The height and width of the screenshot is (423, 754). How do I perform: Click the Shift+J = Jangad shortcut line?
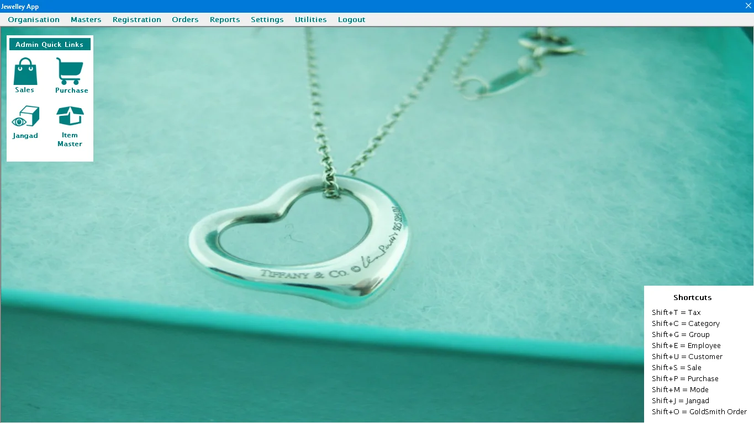pos(681,400)
